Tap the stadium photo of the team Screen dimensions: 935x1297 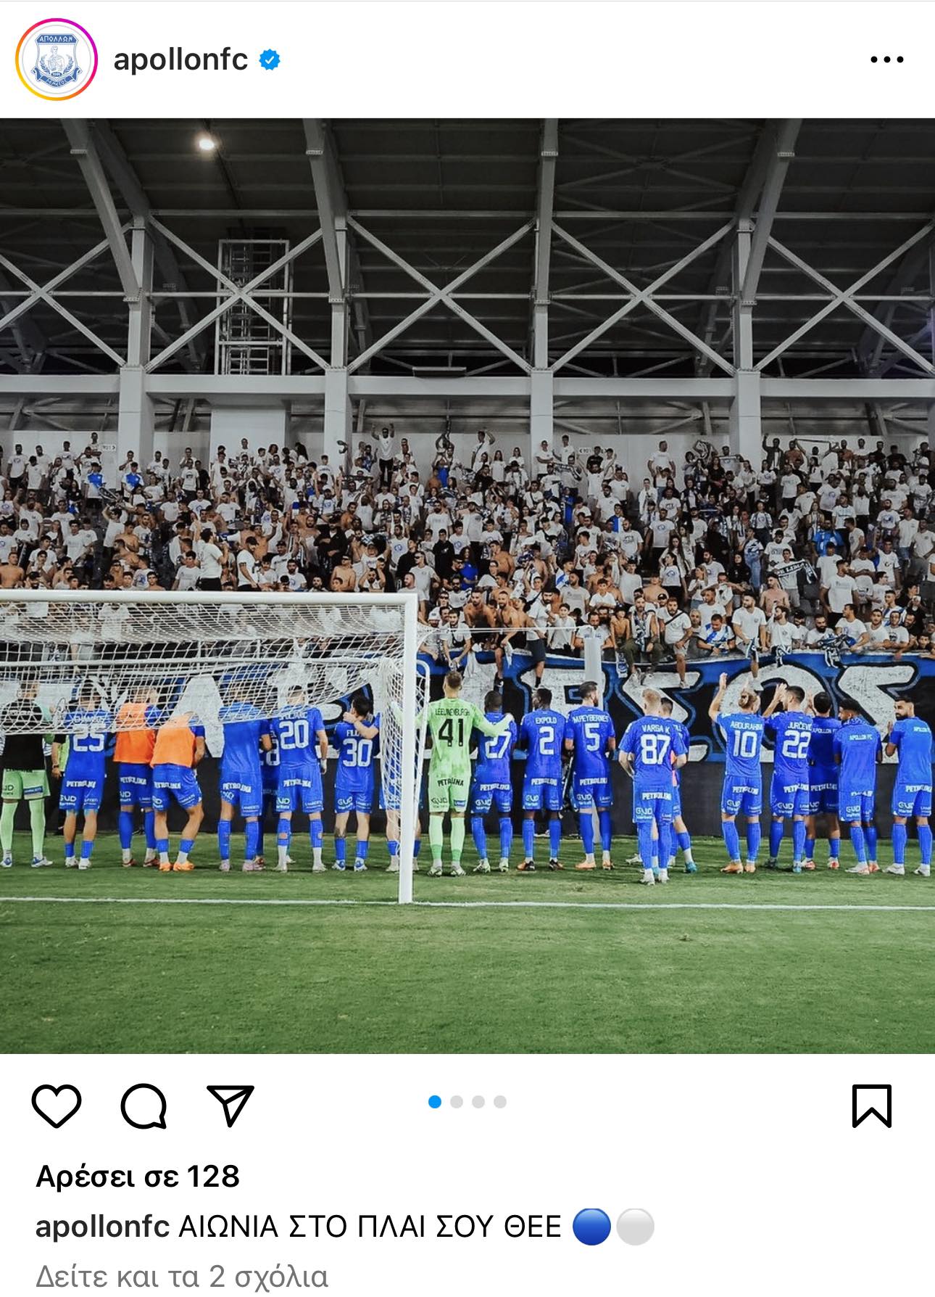[467, 586]
